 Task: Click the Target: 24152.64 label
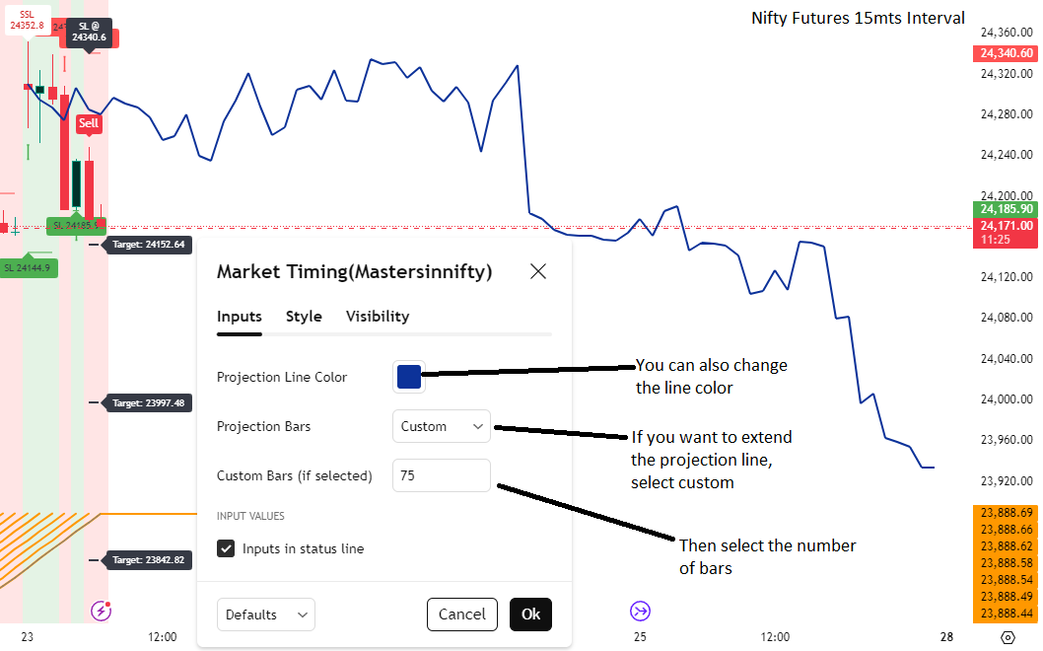149,245
